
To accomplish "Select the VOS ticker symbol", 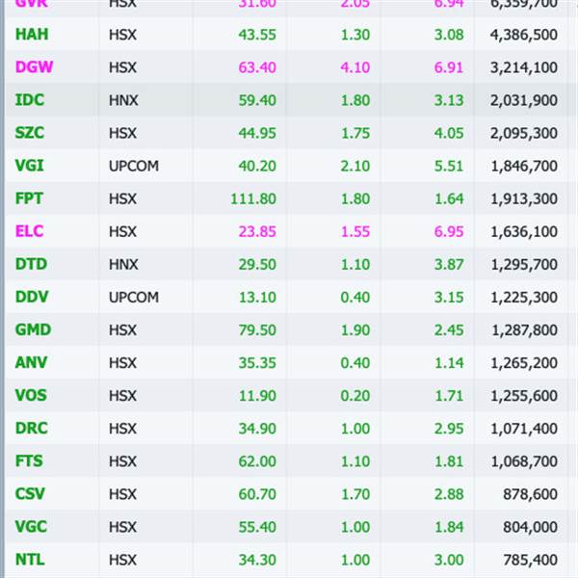I will pos(31,395).
